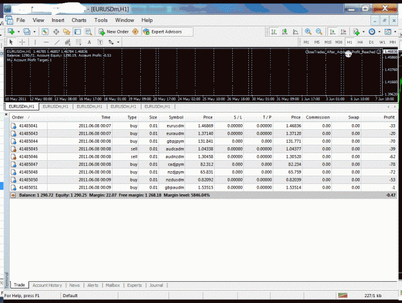Expand the Profiles dropdown arrow
Screen dimensions: 402x303
coord(34,32)
